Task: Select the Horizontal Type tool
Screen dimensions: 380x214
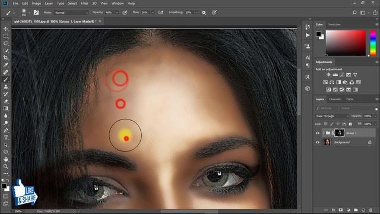Action: pyautogui.click(x=5, y=137)
